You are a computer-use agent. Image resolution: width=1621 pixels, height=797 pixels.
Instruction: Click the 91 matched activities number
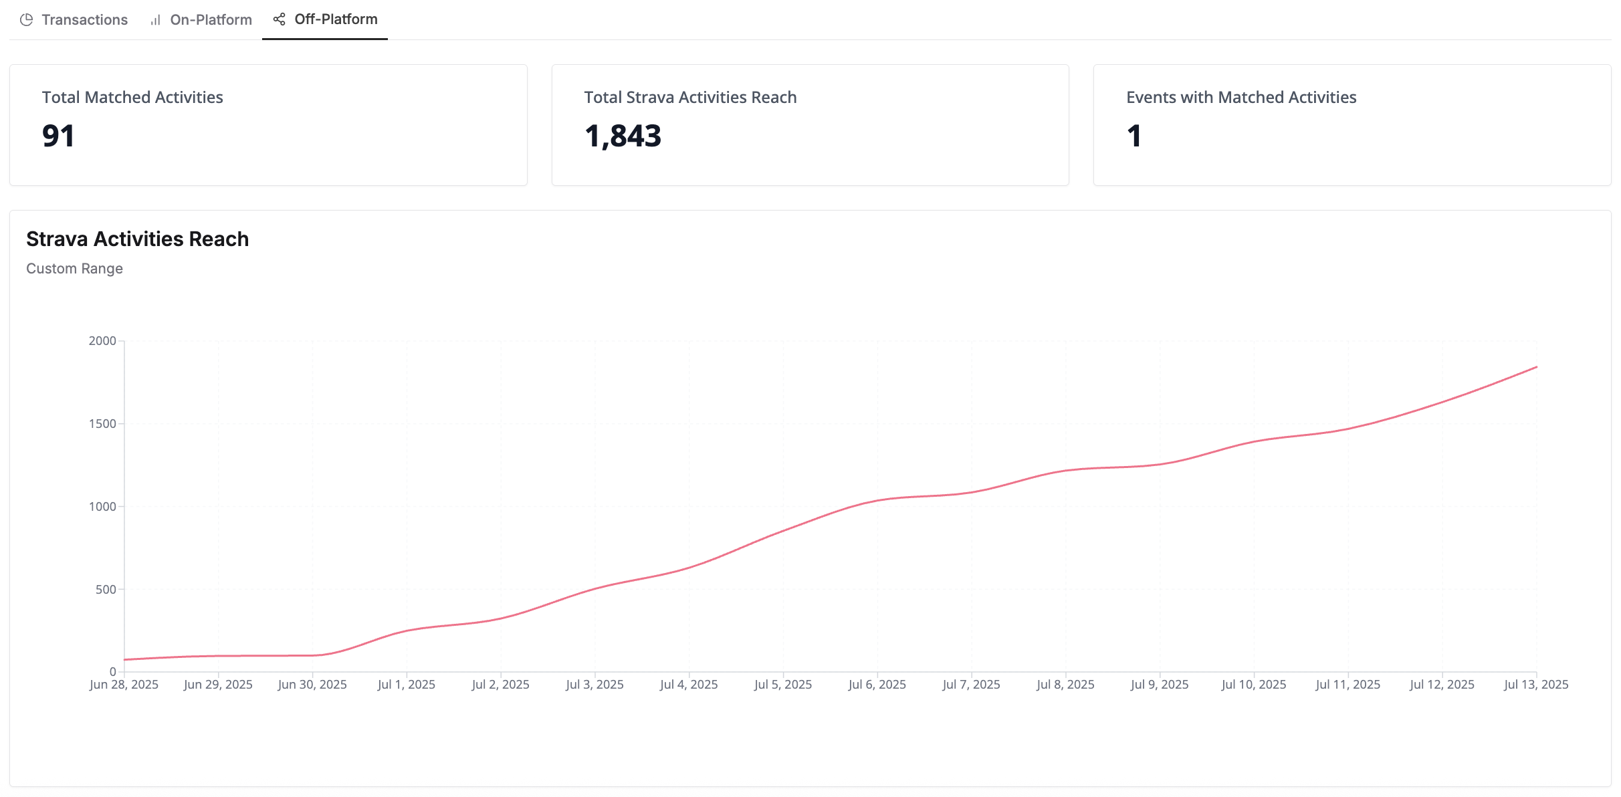58,136
